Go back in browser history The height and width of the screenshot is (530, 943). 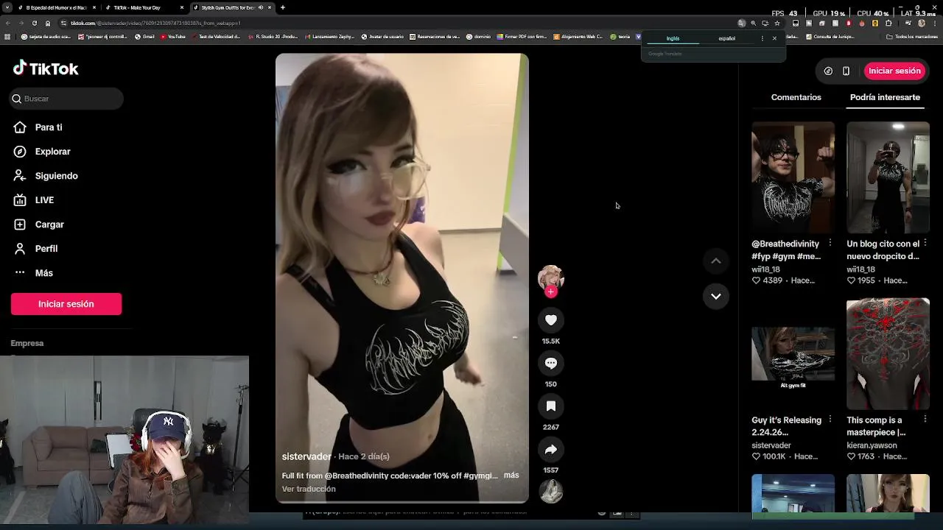[7, 23]
